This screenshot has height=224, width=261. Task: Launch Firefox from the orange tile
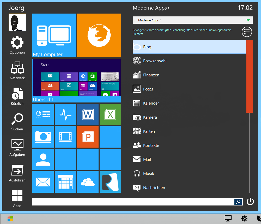coord(99,35)
